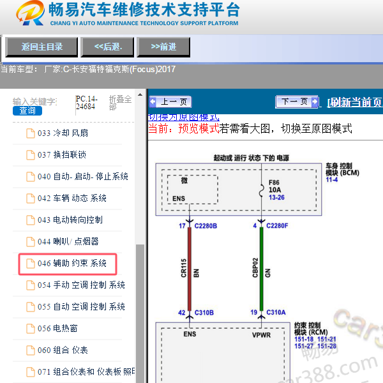The width and height of the screenshot is (383, 383).
Task: Go back with the <<后退 button
Action: coord(107,47)
